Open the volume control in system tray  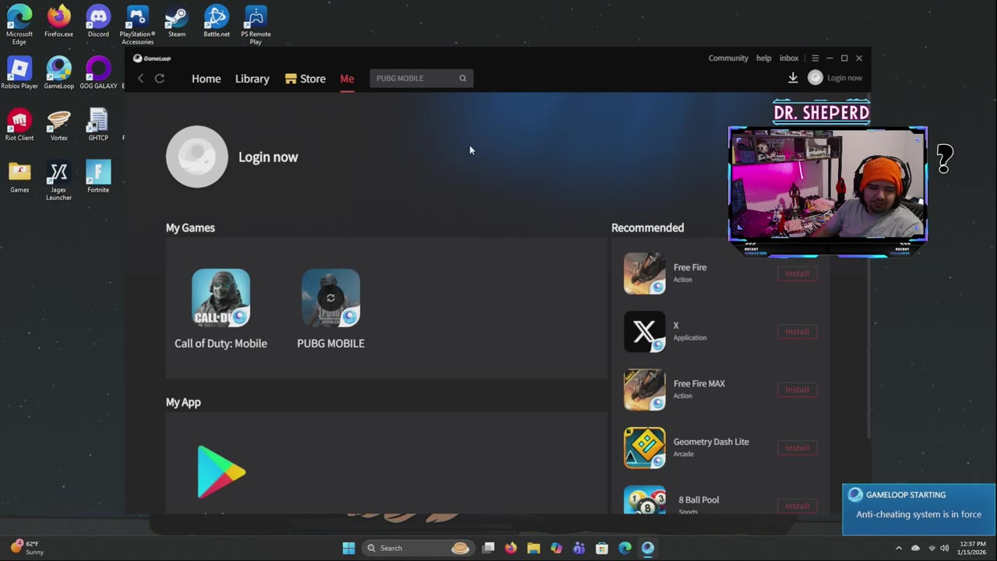945,548
